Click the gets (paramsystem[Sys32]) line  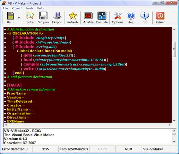49,55
